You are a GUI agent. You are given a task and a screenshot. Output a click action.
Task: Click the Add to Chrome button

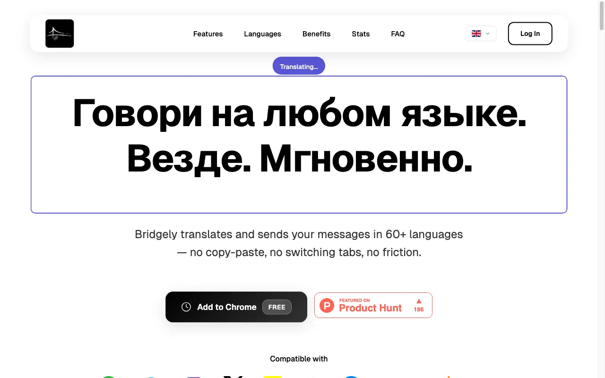coord(236,307)
